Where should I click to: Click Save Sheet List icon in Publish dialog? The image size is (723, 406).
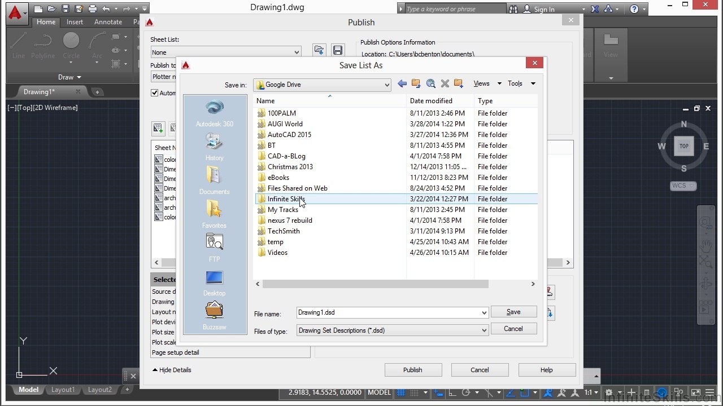click(x=338, y=50)
